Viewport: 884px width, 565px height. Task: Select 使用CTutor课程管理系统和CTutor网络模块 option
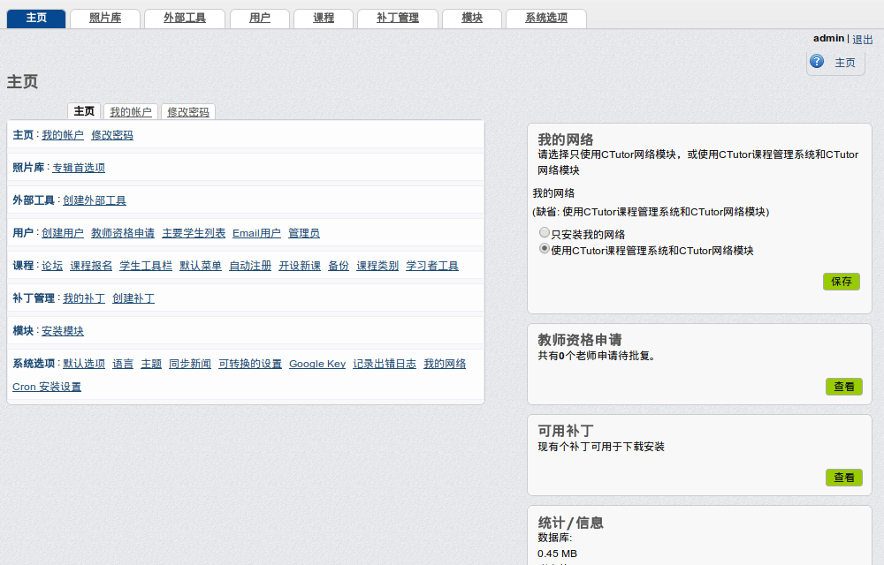(x=545, y=249)
